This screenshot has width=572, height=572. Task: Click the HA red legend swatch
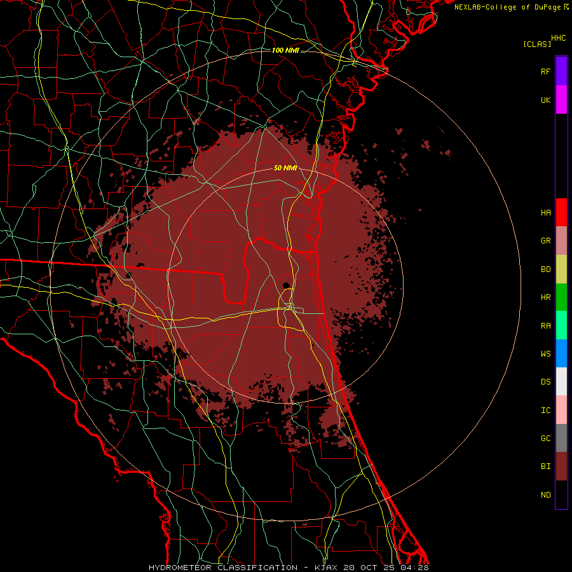tap(561, 212)
